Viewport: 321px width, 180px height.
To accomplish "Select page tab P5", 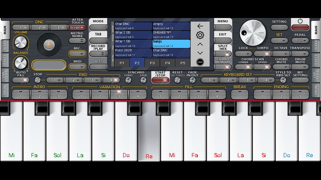I will pyautogui.click(x=183, y=63).
